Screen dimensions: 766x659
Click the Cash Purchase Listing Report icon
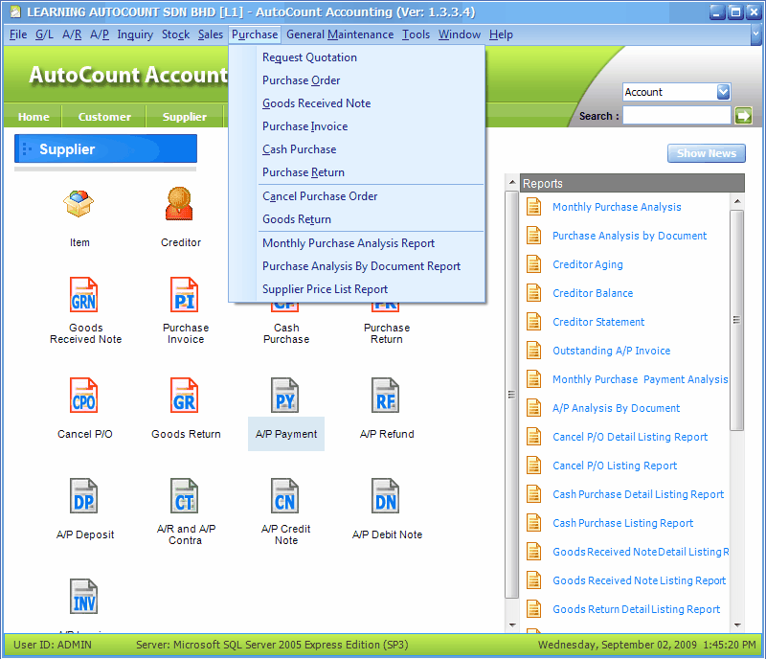pos(533,523)
